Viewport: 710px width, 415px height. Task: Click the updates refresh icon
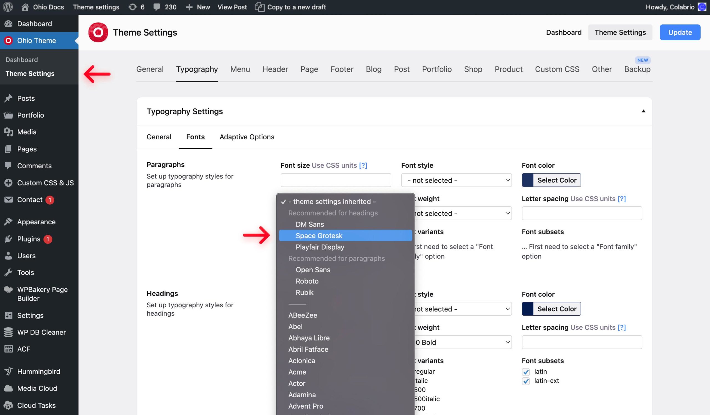[x=132, y=7]
